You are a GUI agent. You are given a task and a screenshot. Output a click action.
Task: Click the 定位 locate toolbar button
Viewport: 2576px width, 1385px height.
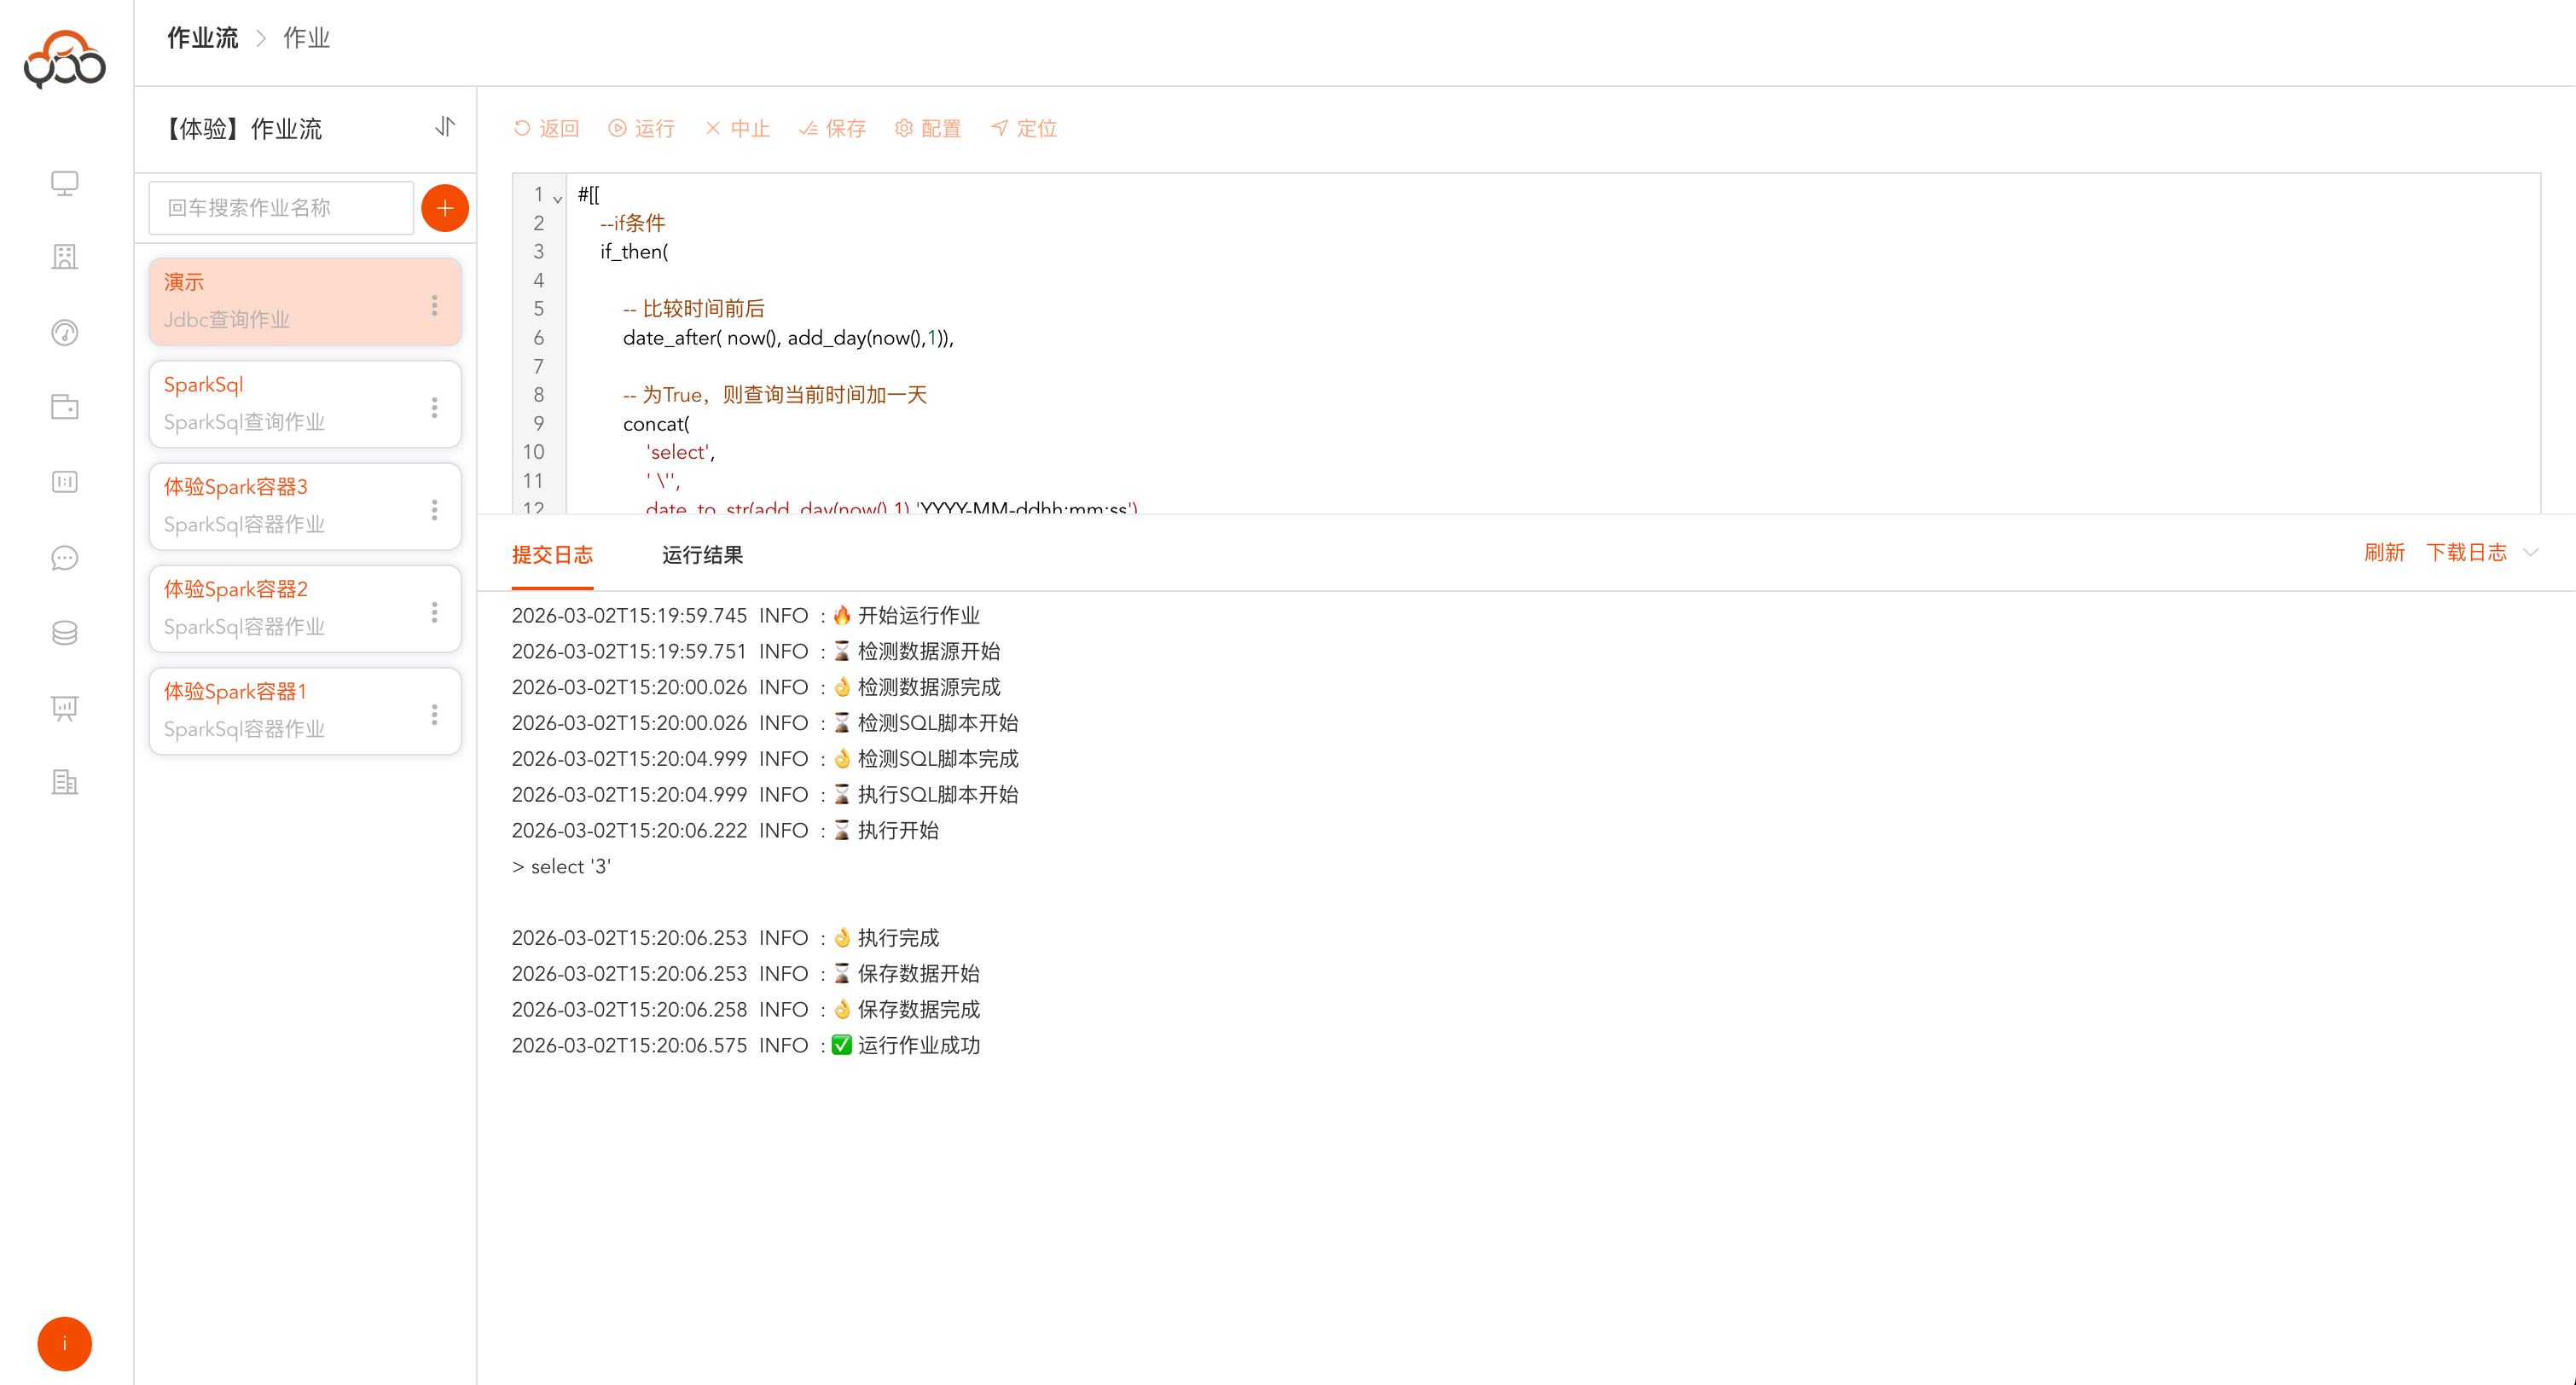[1024, 128]
